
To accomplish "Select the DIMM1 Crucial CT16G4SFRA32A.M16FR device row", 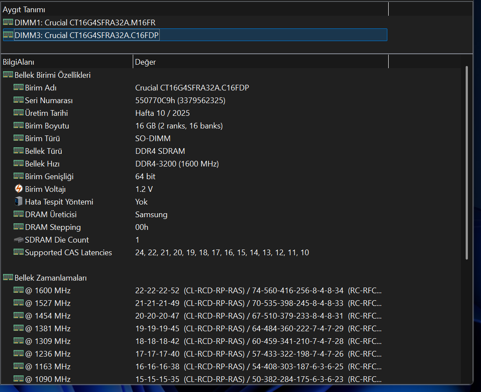I will (195, 23).
